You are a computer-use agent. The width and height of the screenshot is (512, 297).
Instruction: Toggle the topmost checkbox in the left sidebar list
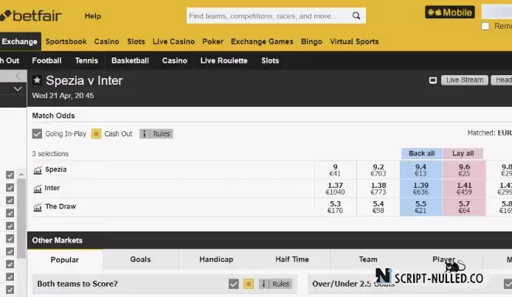pyautogui.click(x=10, y=175)
